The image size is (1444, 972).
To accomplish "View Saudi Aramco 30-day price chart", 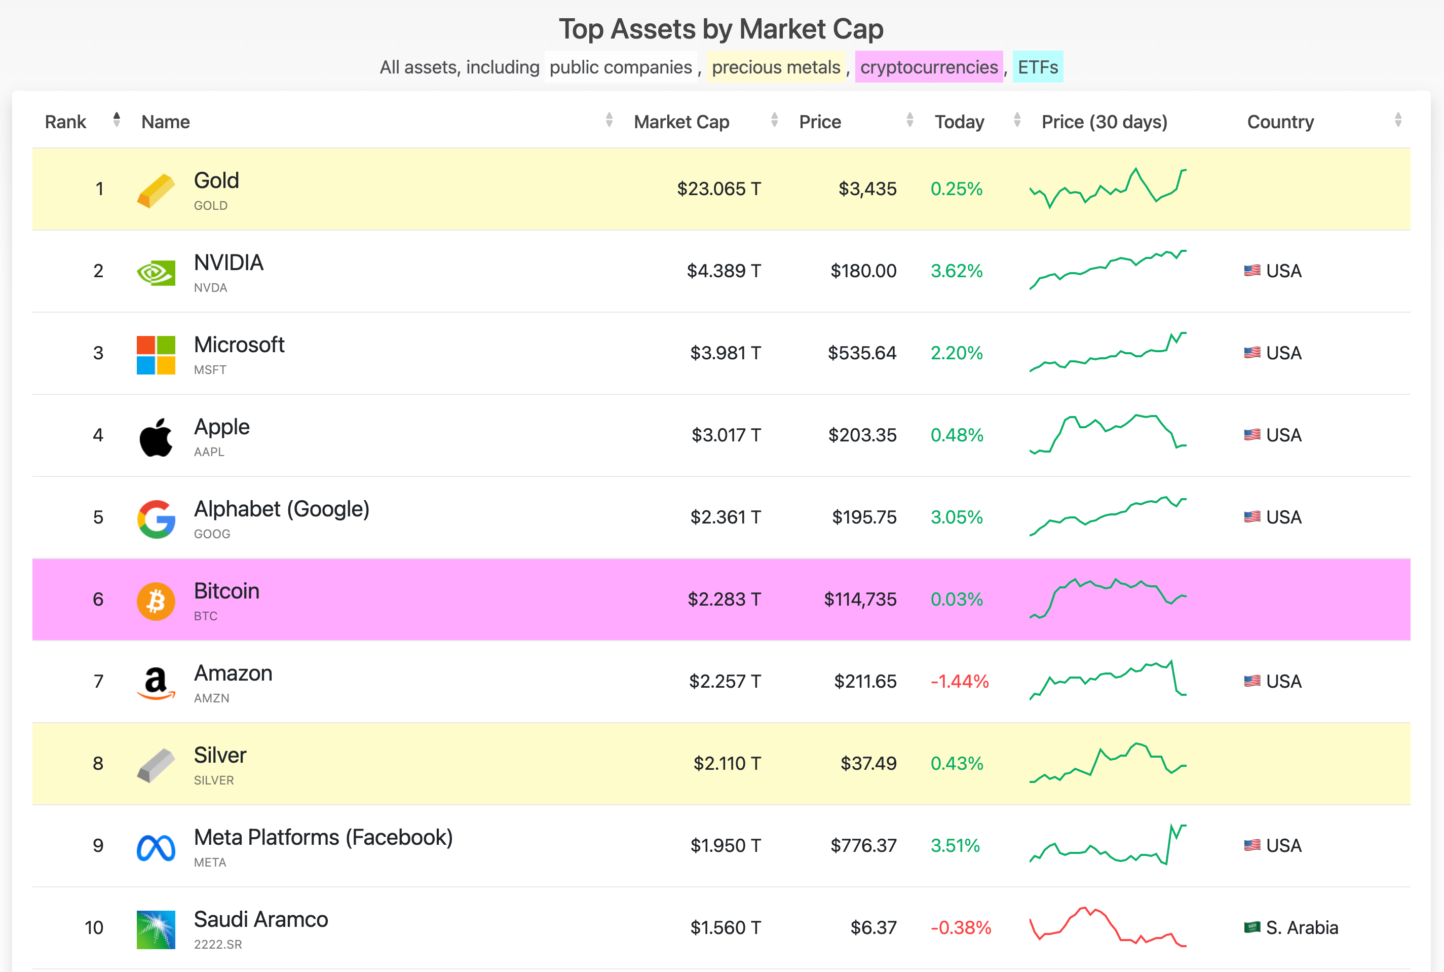I will (1108, 927).
